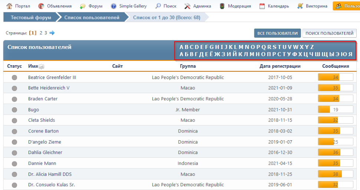The image size is (360, 190).
Task: Open the Форум chat bubble icon
Action: click(83, 6)
